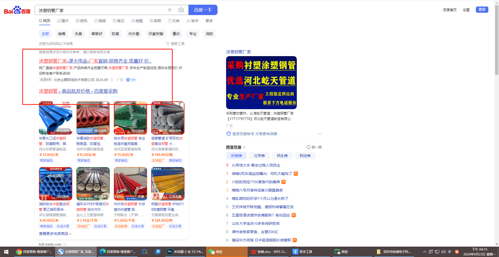Open the 树脂涂塑钢管 IPN8710 product title
This screenshot has height=257, width=499.
click(x=167, y=207)
